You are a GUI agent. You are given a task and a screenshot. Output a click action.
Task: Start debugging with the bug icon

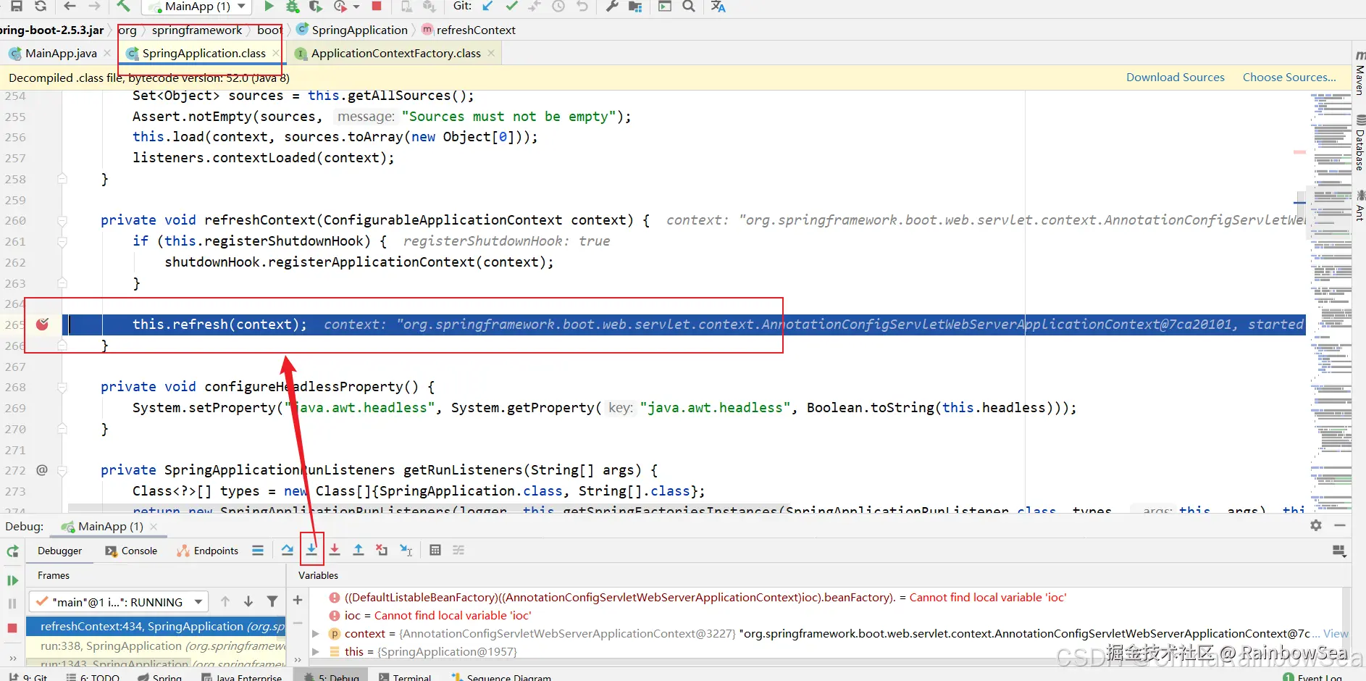point(293,7)
